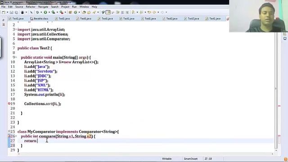Image resolution: width=288 pixels, height=162 pixels.
Task: Toggle the pressed Mark Occurrences toolbar button
Action: click(x=108, y=12)
